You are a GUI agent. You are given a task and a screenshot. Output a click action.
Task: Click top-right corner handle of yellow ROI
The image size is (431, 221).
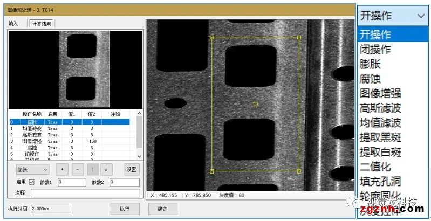(299, 38)
